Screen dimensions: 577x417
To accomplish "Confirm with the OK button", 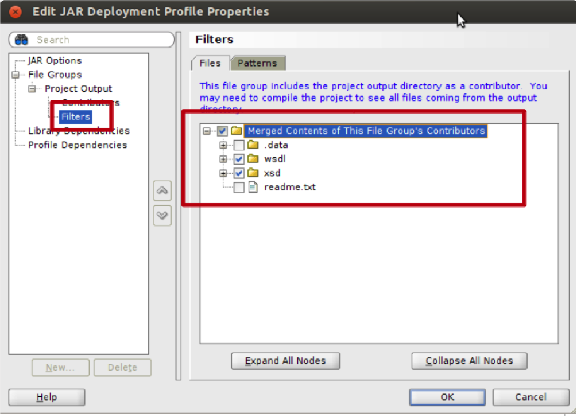I will point(447,397).
